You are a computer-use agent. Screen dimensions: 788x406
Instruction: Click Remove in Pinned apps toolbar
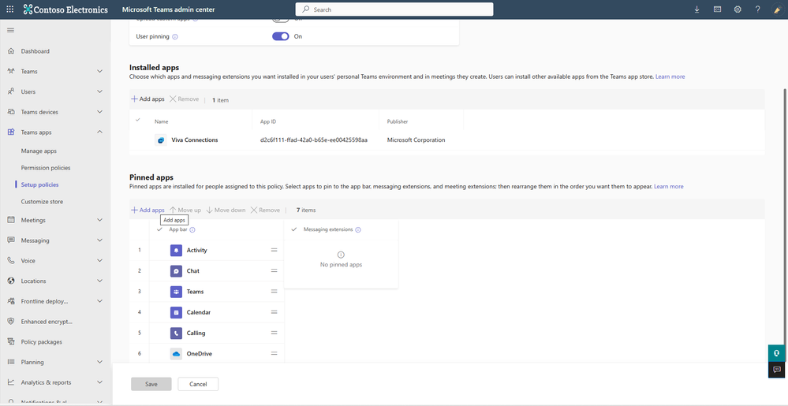(x=265, y=210)
